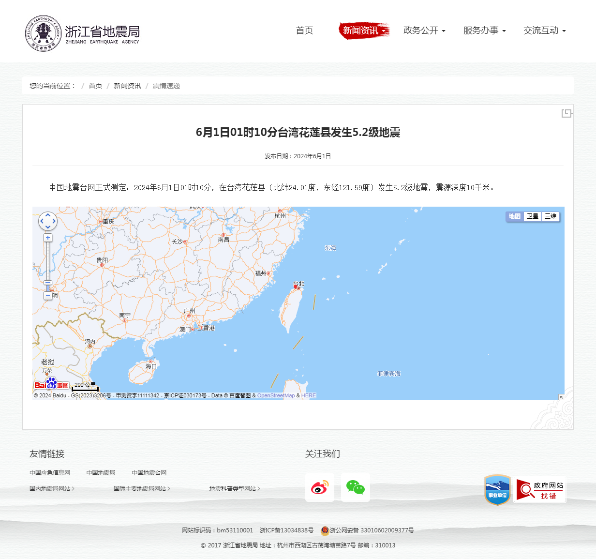Open the 中国地震台网 friendly link
This screenshot has height=559, width=596.
[x=149, y=473]
